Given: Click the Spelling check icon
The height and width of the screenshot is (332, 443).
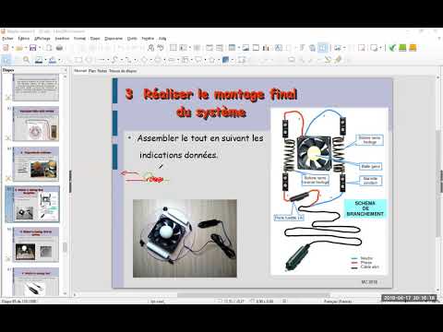Looking at the screenshot, I should (x=161, y=48).
